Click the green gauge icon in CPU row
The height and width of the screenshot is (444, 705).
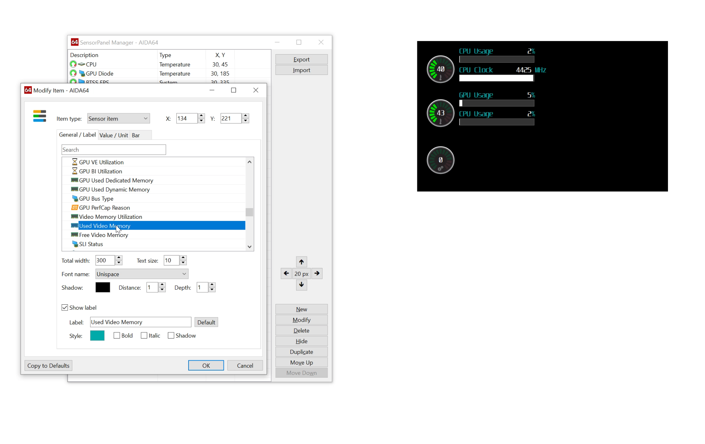pyautogui.click(x=73, y=64)
